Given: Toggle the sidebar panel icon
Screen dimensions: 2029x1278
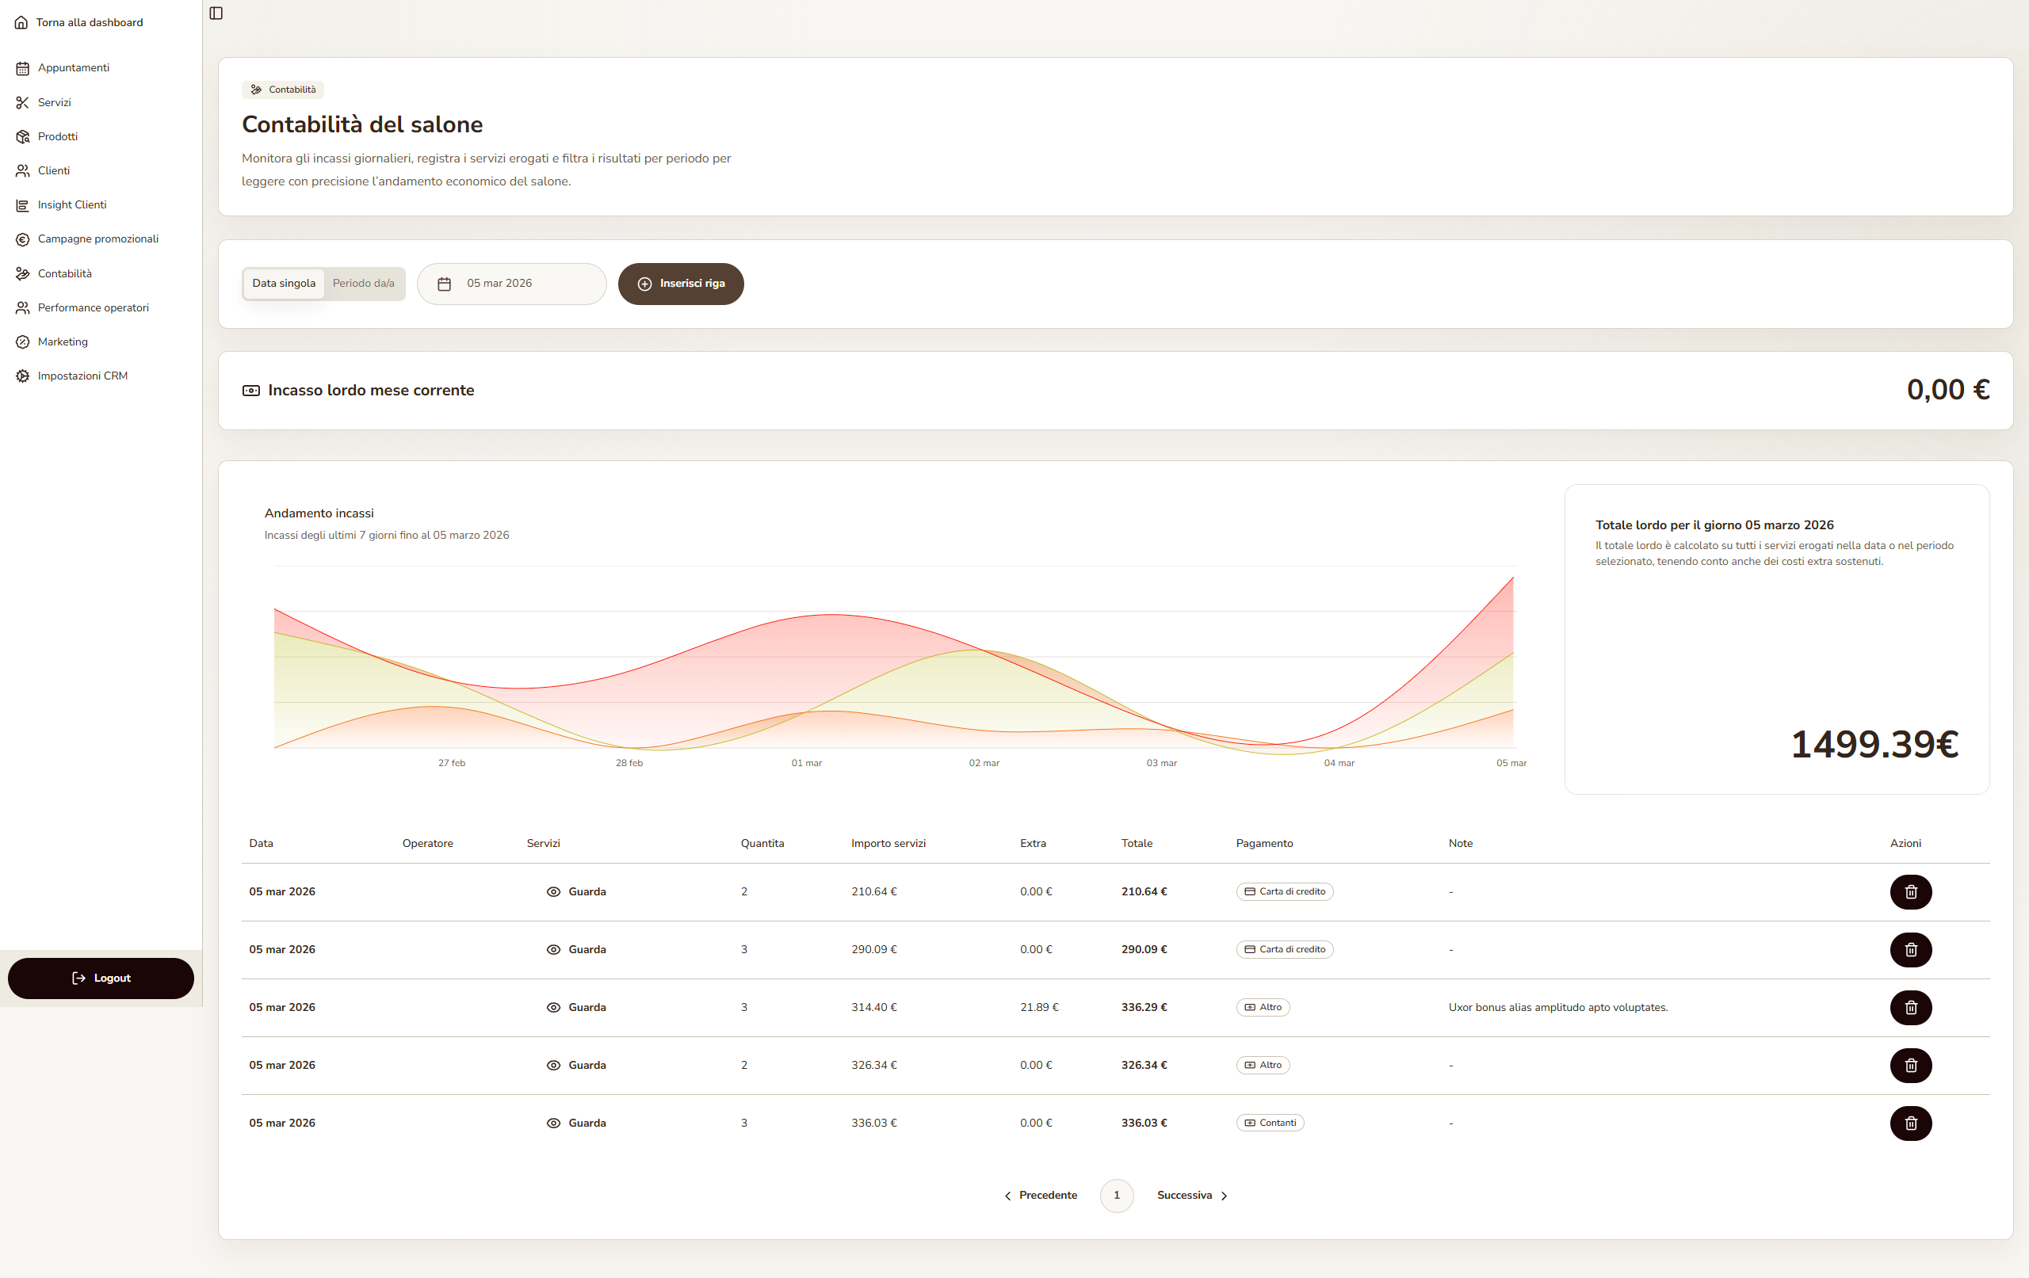Looking at the screenshot, I should (x=216, y=13).
